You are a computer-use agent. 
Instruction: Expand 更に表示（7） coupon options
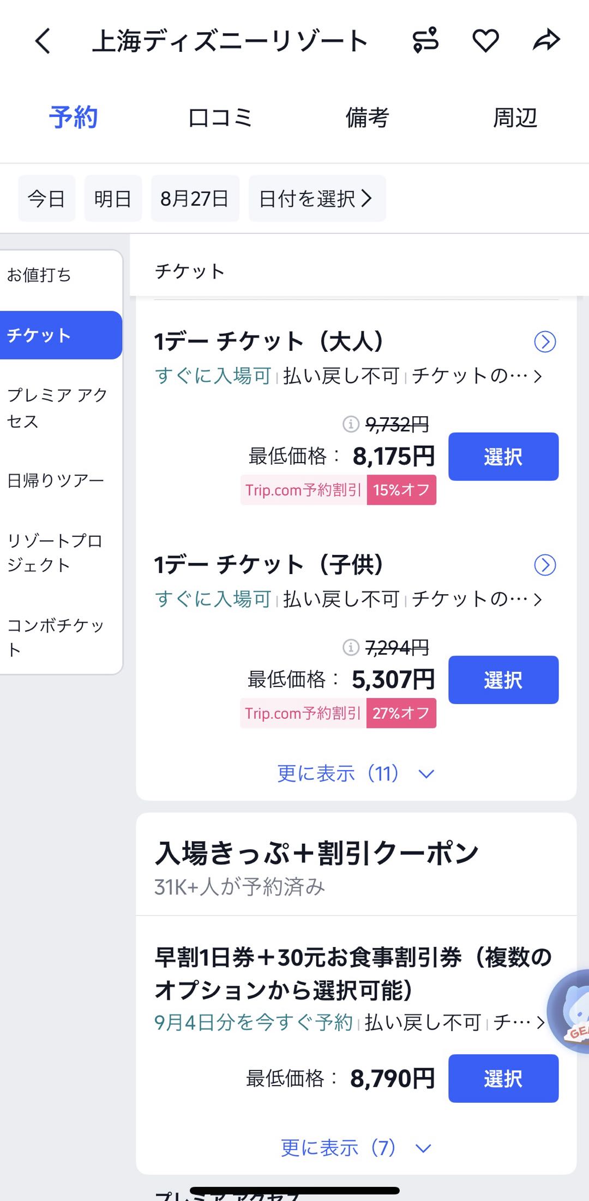pyautogui.click(x=356, y=1148)
